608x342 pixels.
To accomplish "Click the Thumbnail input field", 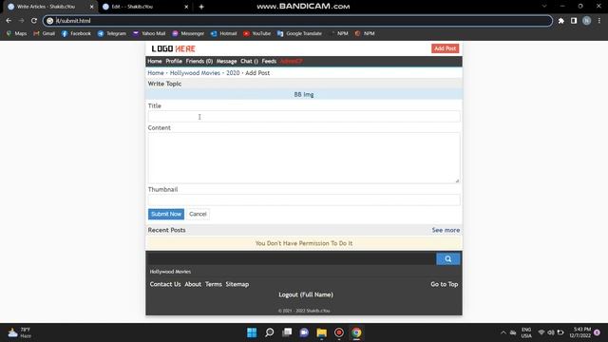I will (x=304, y=200).
